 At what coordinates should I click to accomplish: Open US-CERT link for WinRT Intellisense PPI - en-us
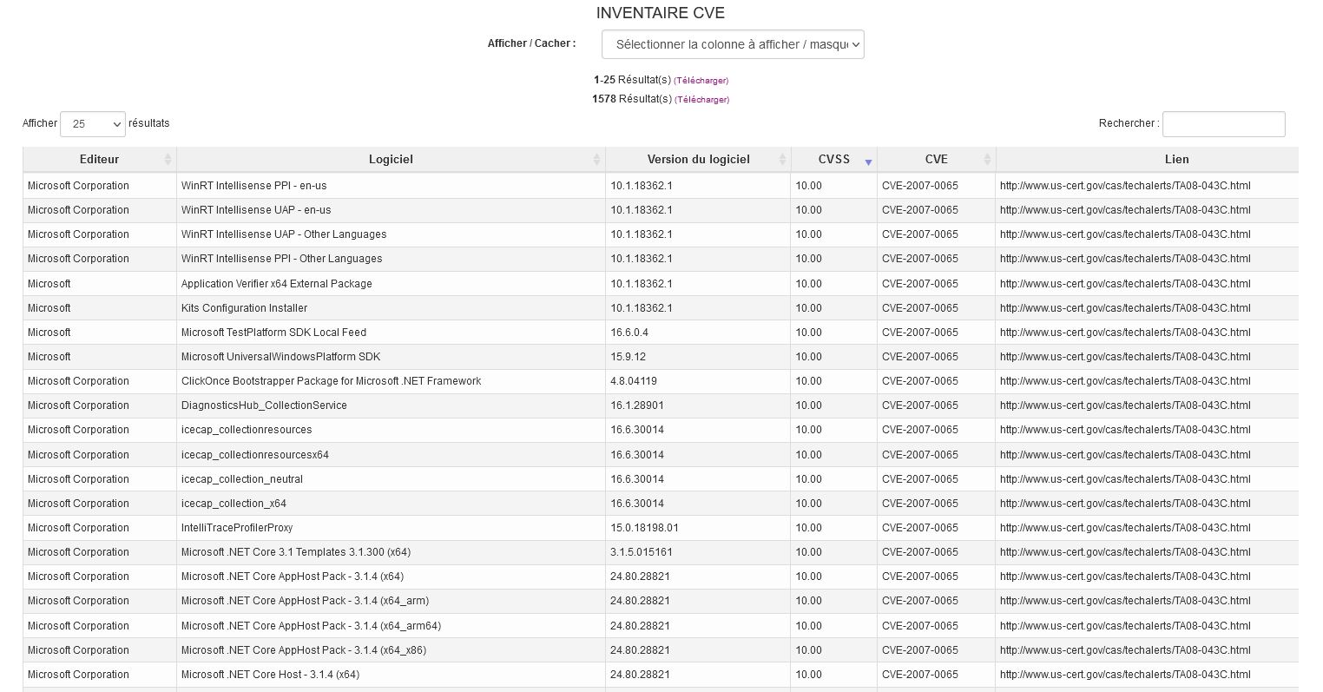(1125, 186)
